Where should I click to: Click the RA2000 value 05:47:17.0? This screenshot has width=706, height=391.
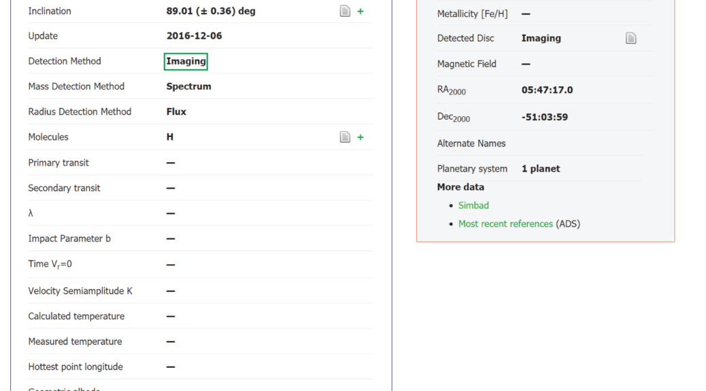coord(547,90)
